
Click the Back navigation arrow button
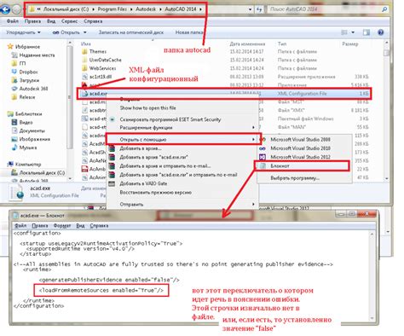(5, 9)
